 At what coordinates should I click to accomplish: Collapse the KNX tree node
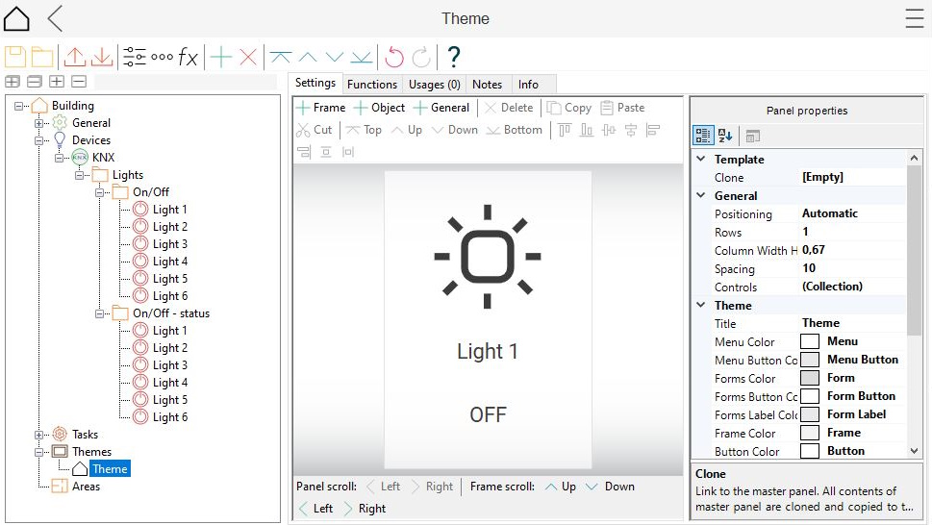(x=59, y=158)
